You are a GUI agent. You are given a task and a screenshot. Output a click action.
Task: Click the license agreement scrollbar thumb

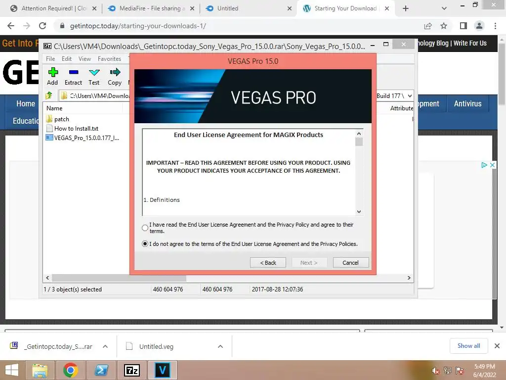pyautogui.click(x=359, y=142)
